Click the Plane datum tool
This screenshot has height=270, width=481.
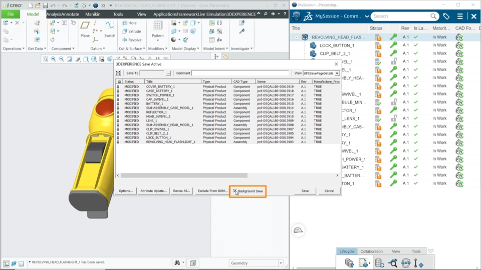point(85,29)
